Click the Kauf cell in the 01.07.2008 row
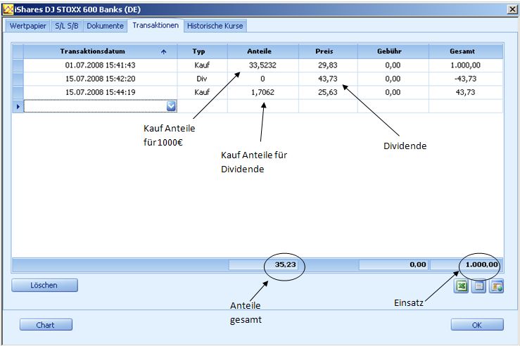 point(202,65)
